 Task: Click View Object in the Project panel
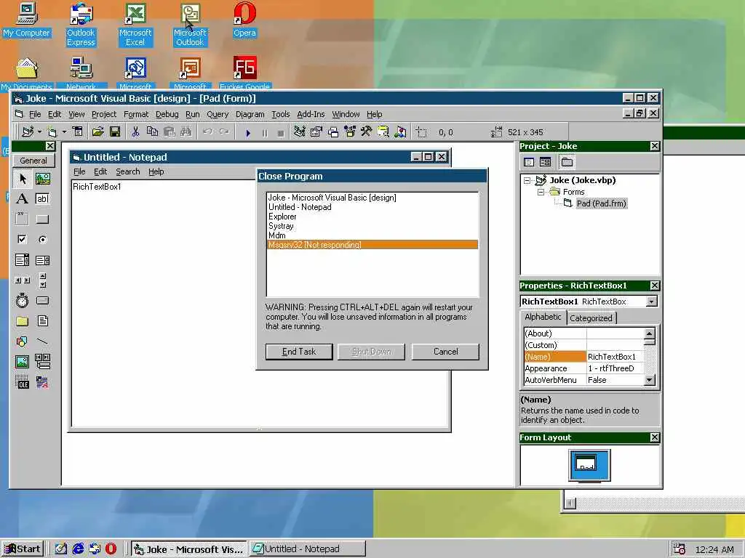coord(546,162)
